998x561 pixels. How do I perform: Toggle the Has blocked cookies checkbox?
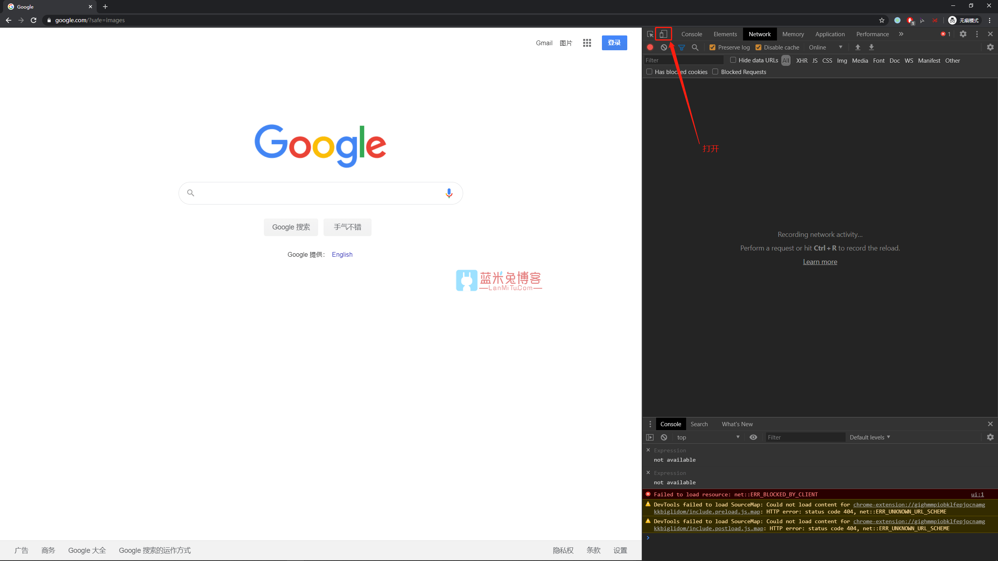pyautogui.click(x=649, y=71)
